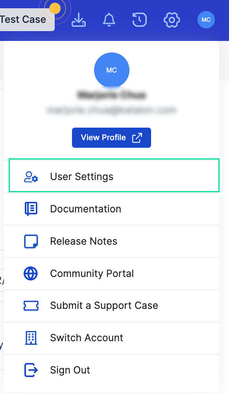Viewport: 229px width, 394px height.
Task: Open the notifications bell icon
Action: 109,20
